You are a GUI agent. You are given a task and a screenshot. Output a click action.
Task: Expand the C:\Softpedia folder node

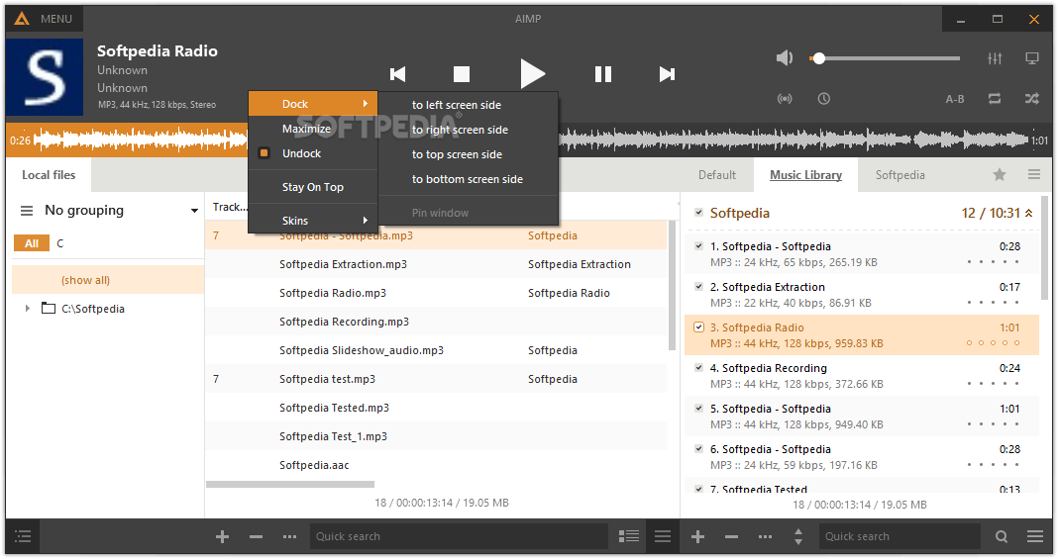[x=27, y=309]
